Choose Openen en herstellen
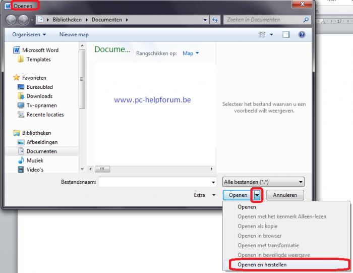 click(x=286, y=264)
